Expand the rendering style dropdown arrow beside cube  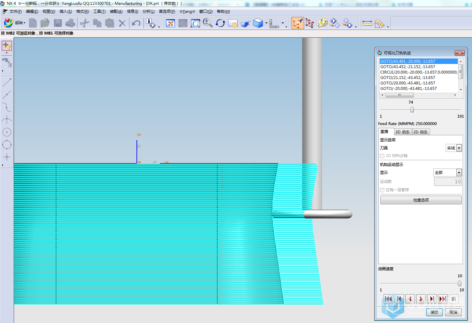click(266, 23)
